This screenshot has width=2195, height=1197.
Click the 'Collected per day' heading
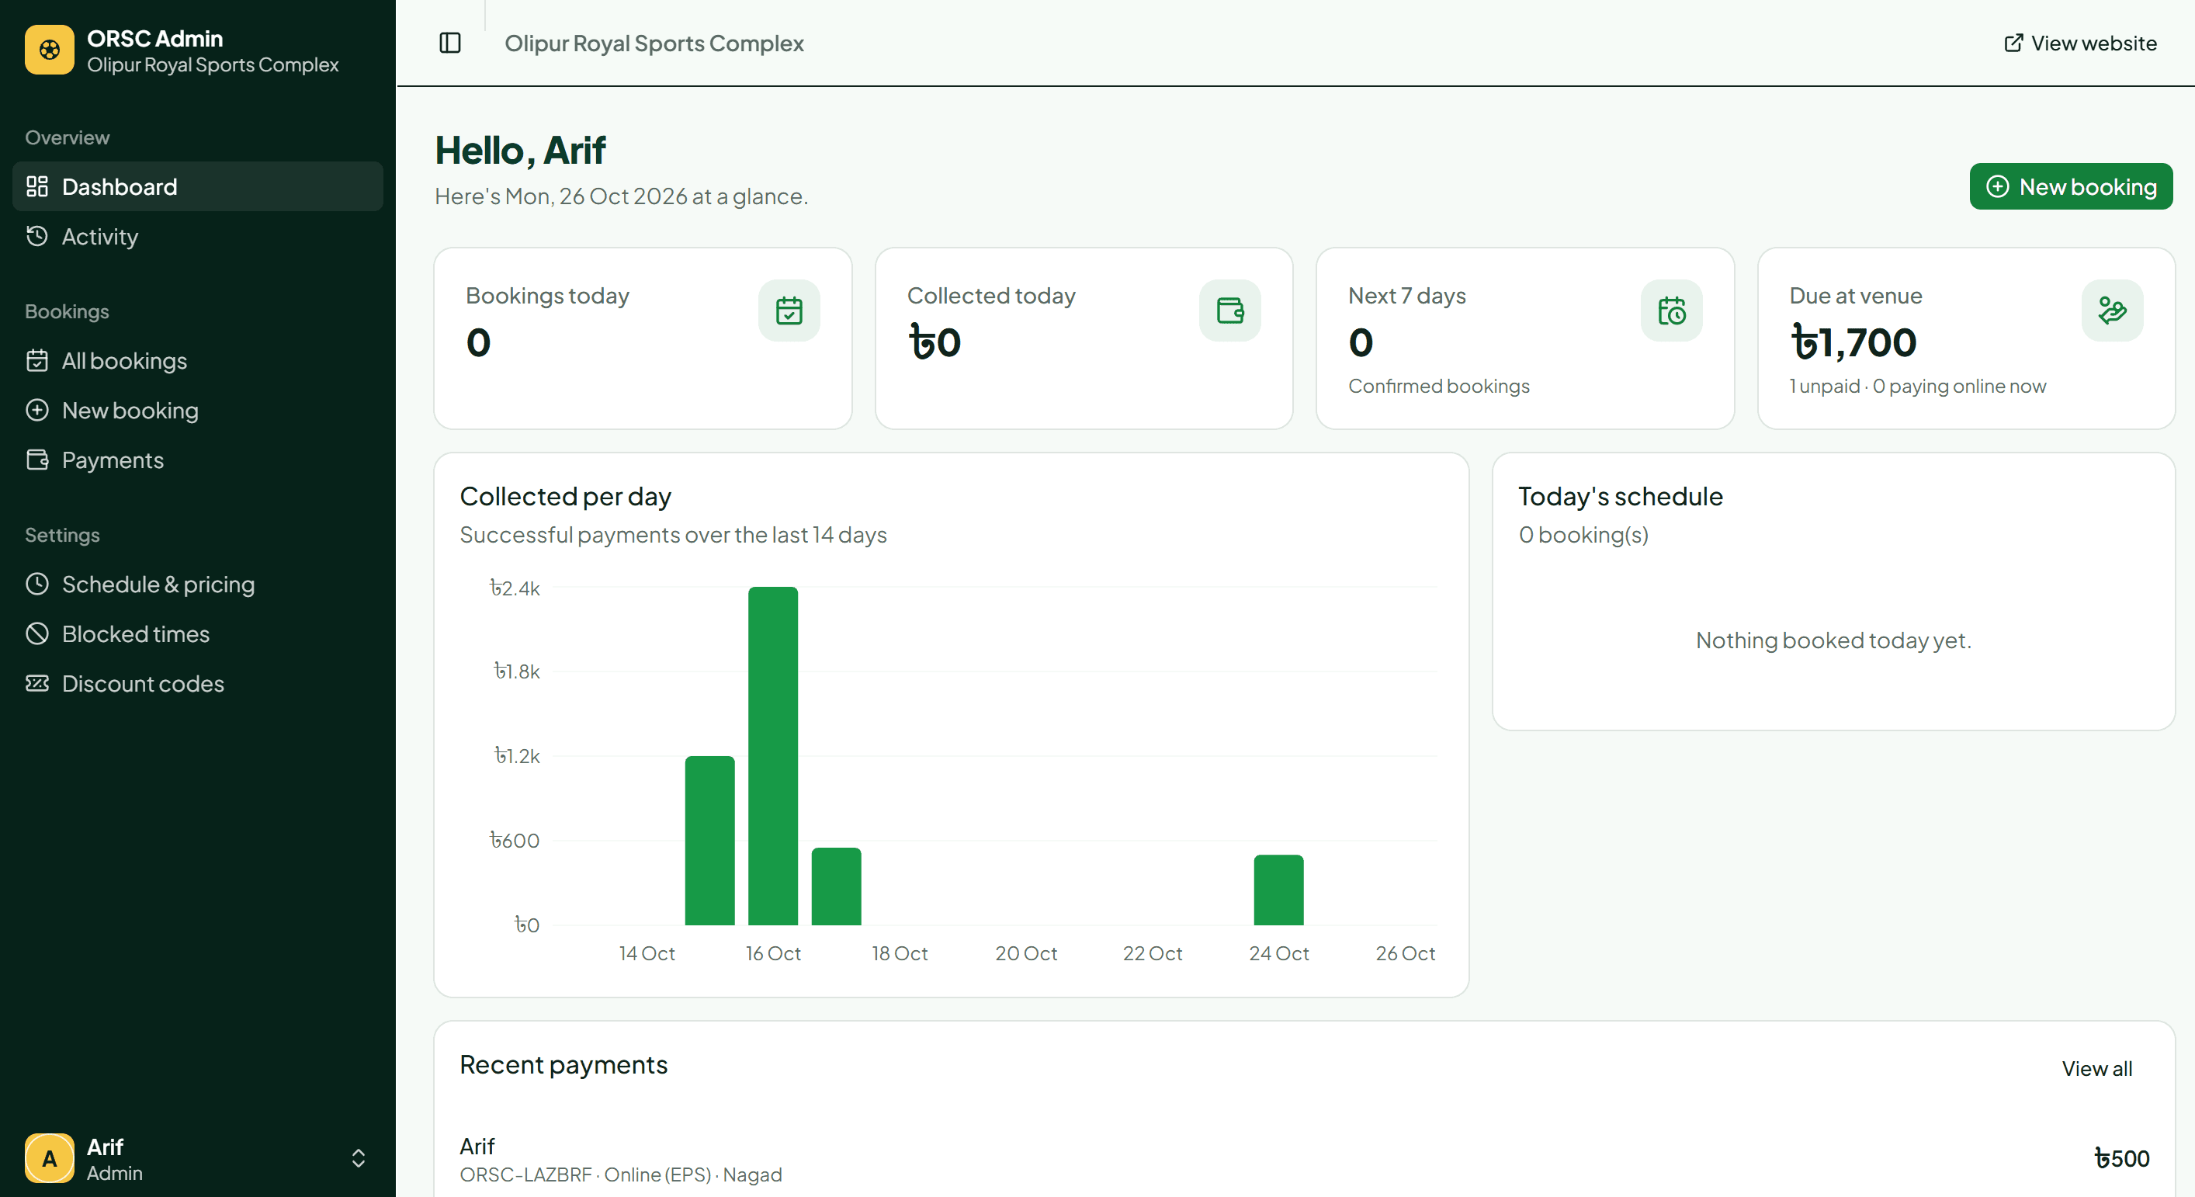[x=565, y=496]
